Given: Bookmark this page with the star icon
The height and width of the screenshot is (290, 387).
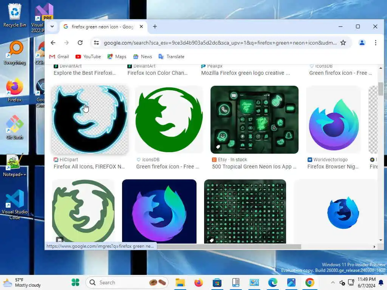Looking at the screenshot, I should coord(343,43).
